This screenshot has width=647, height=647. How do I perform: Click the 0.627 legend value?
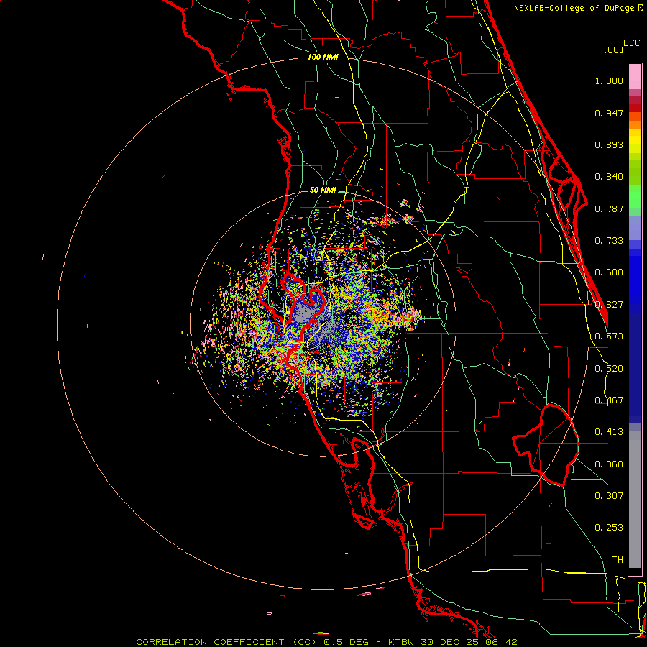tap(609, 305)
